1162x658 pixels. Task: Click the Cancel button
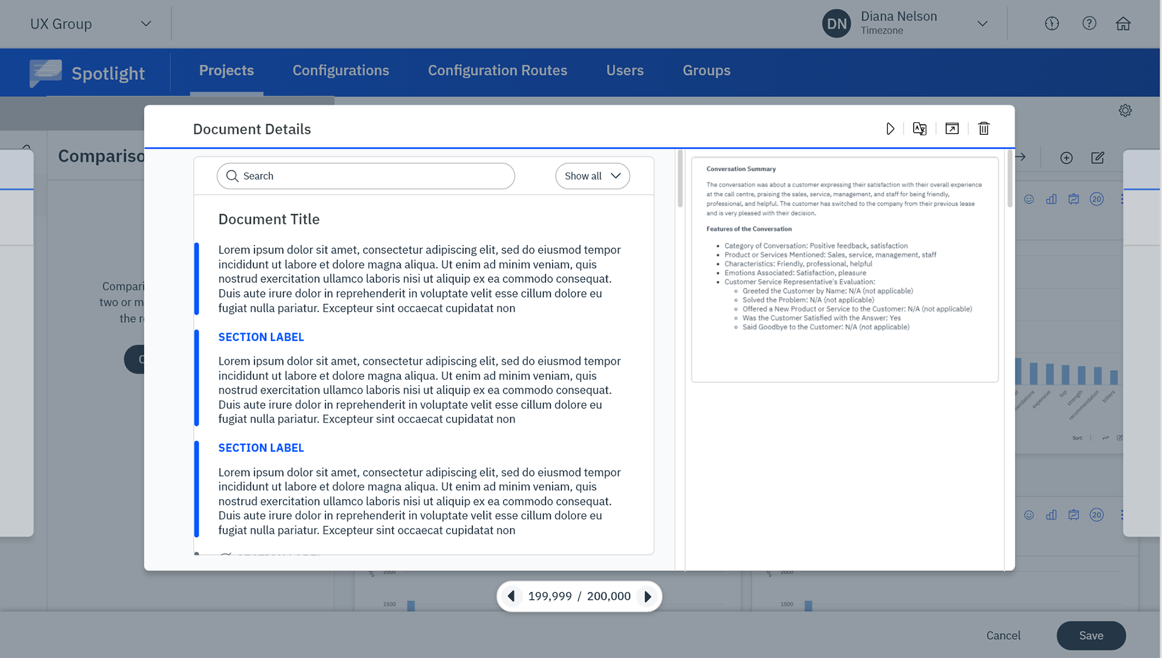(x=1003, y=636)
